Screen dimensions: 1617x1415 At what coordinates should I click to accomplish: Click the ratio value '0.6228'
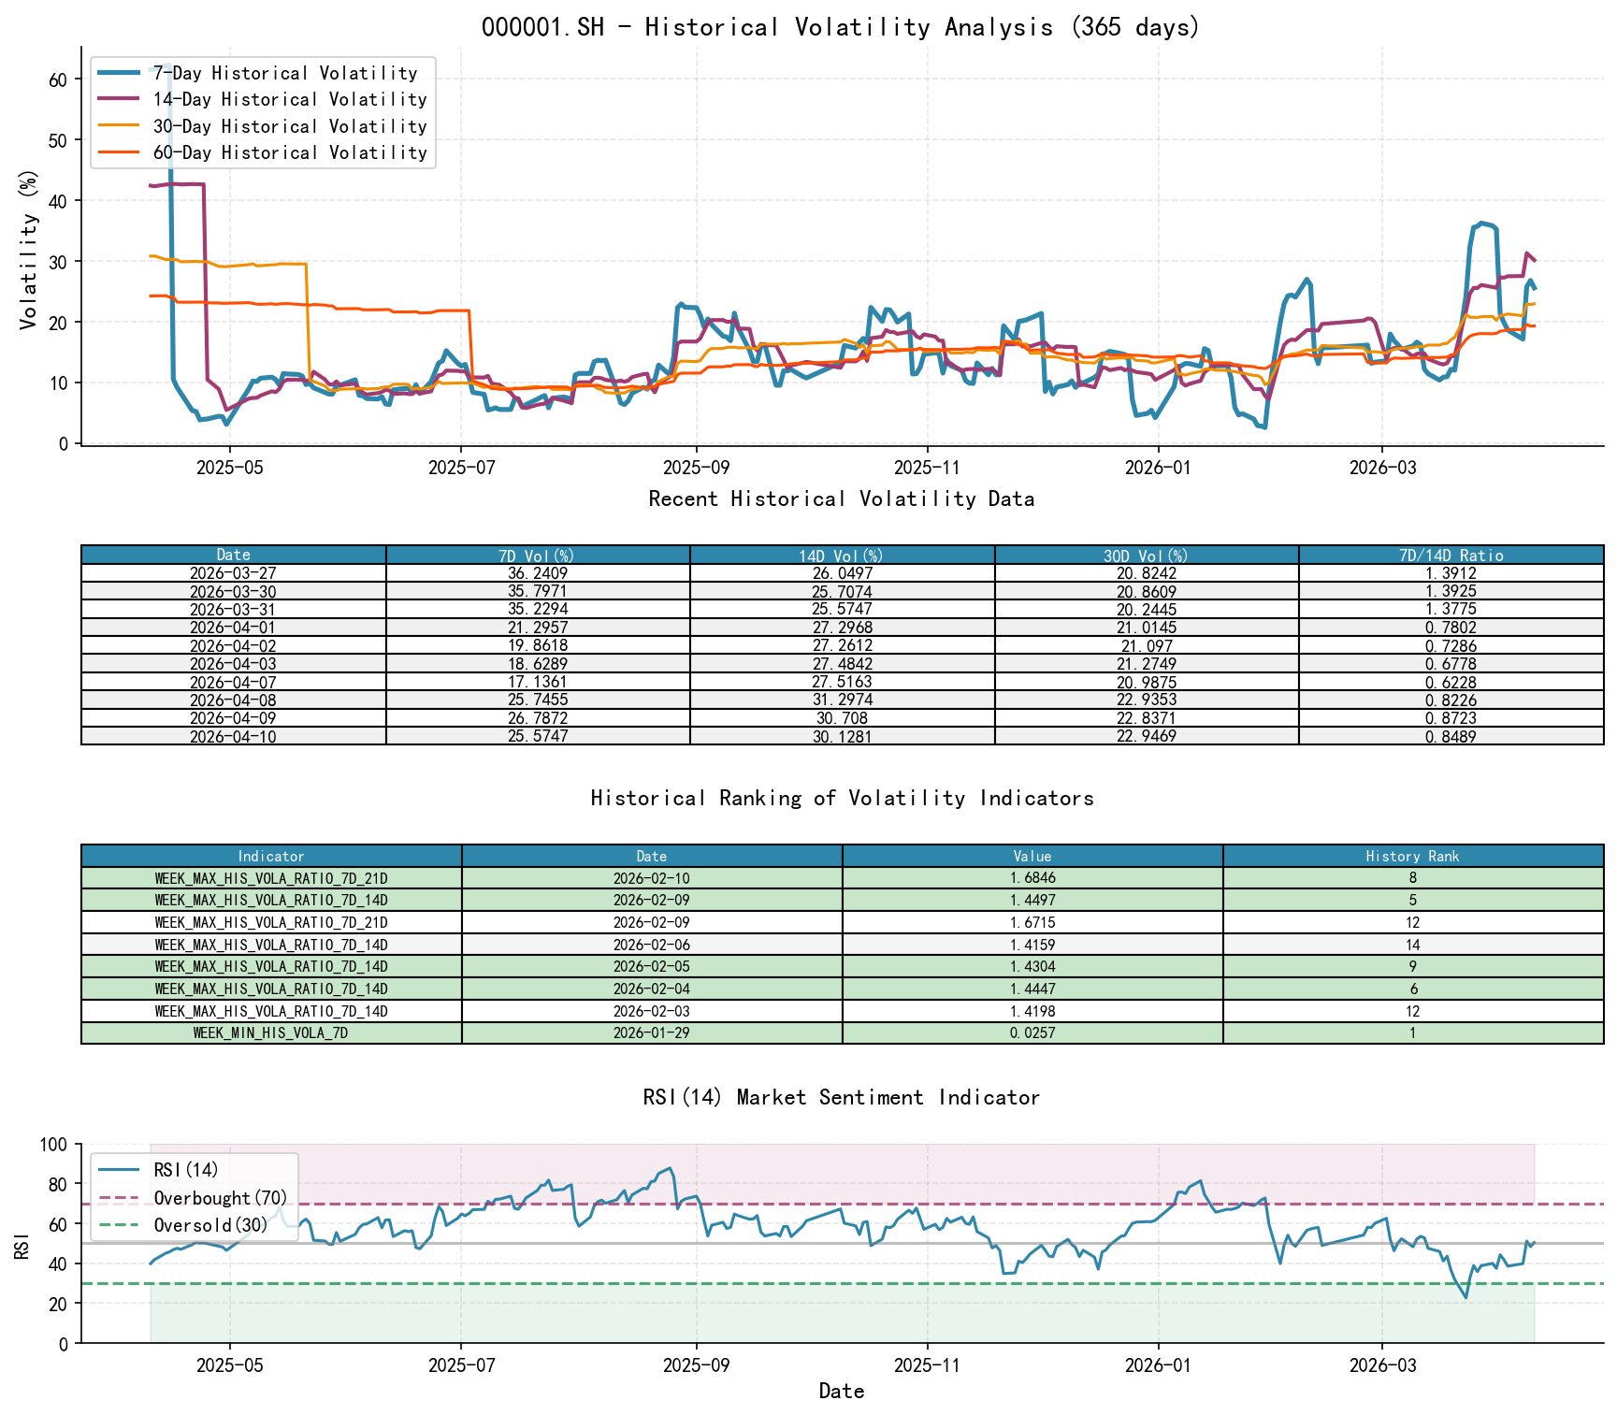click(x=1451, y=682)
